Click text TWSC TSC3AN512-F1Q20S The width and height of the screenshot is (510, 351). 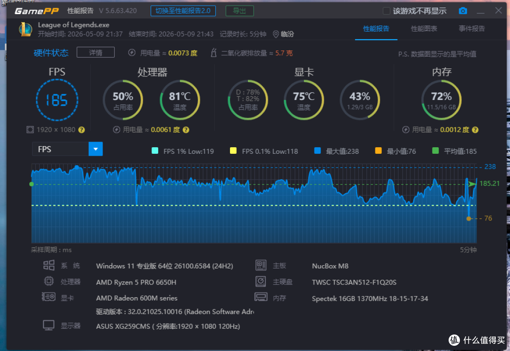coord(354,282)
